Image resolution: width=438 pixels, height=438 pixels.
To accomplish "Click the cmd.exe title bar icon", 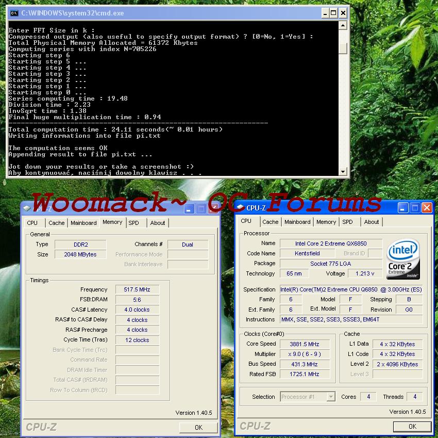I will pos(14,13).
